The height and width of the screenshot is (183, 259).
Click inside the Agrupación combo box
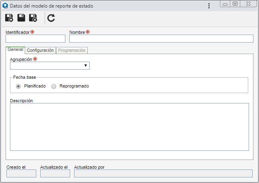pyautogui.click(x=50, y=66)
